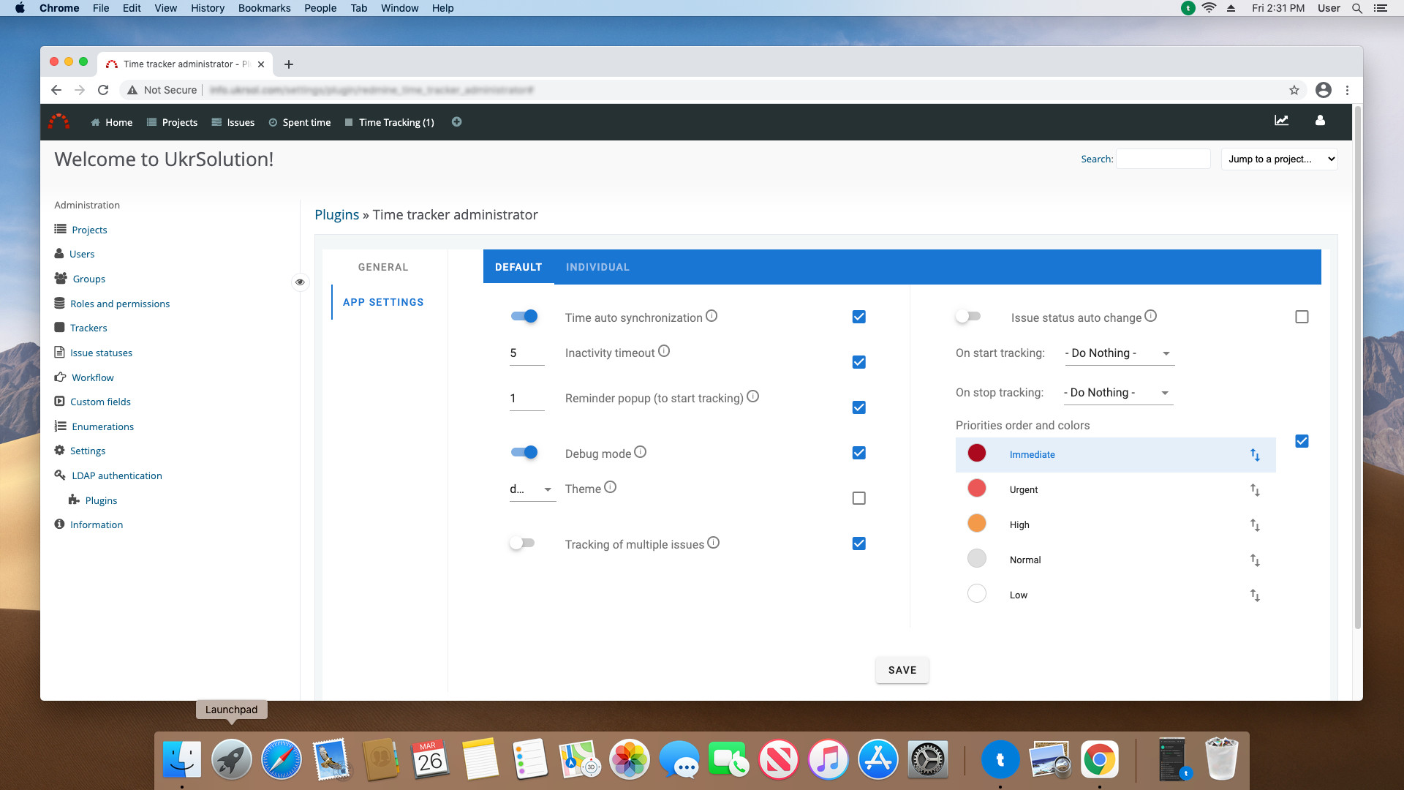The image size is (1404, 790).
Task: Click info icon next to Theme
Action: [x=611, y=487]
